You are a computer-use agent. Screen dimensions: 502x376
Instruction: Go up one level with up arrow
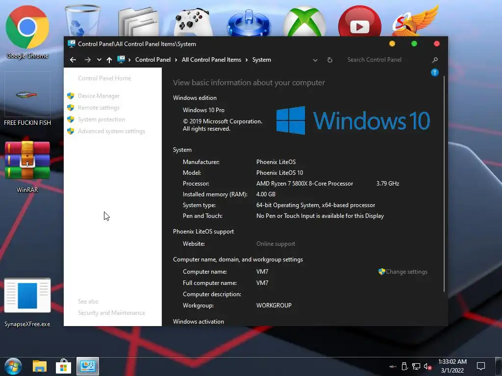point(109,60)
